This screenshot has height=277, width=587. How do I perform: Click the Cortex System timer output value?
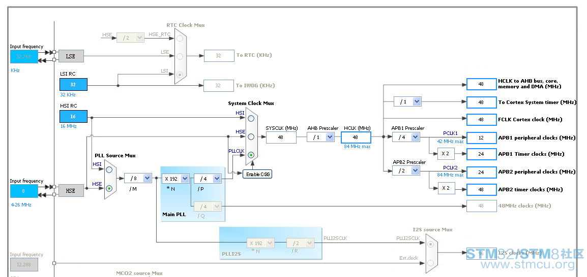481,102
